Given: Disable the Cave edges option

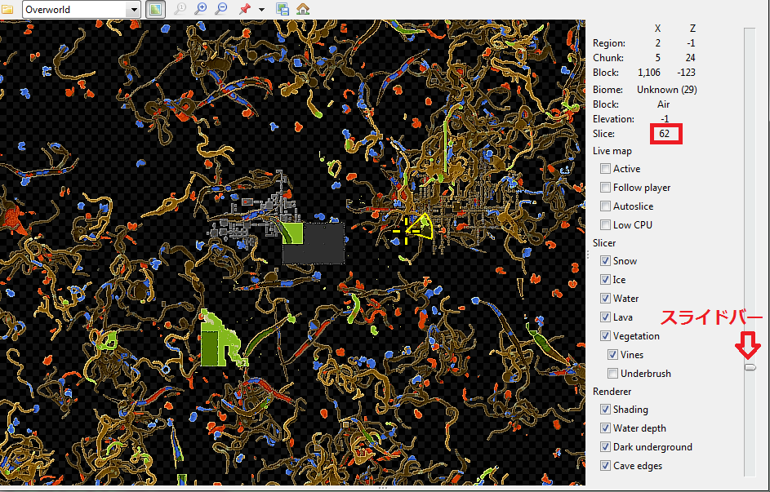Looking at the screenshot, I should coord(606,466).
